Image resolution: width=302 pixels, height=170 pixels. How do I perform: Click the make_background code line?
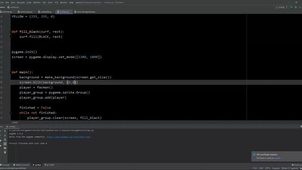coord(65,77)
